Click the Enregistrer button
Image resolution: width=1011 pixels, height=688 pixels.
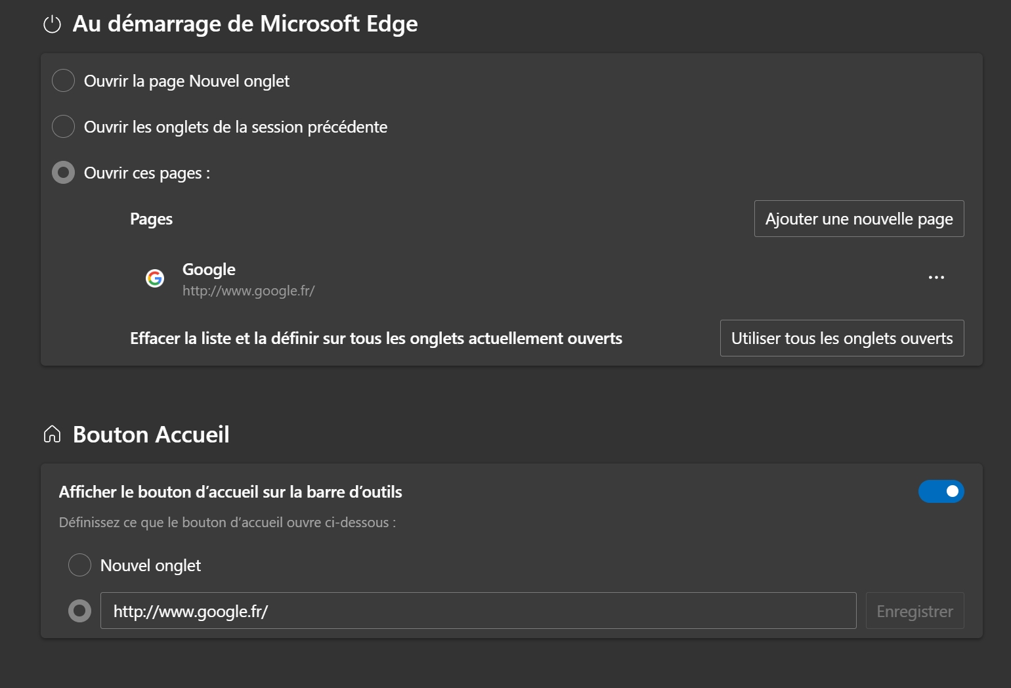(x=914, y=611)
